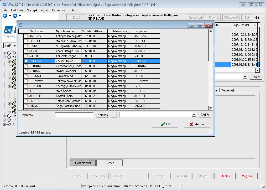Sort by the Nyomtatási név column header

click(x=68, y=31)
